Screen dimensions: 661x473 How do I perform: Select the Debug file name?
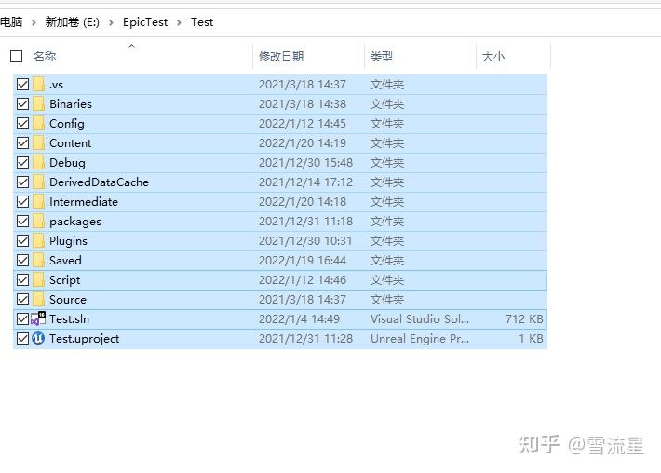coord(67,163)
